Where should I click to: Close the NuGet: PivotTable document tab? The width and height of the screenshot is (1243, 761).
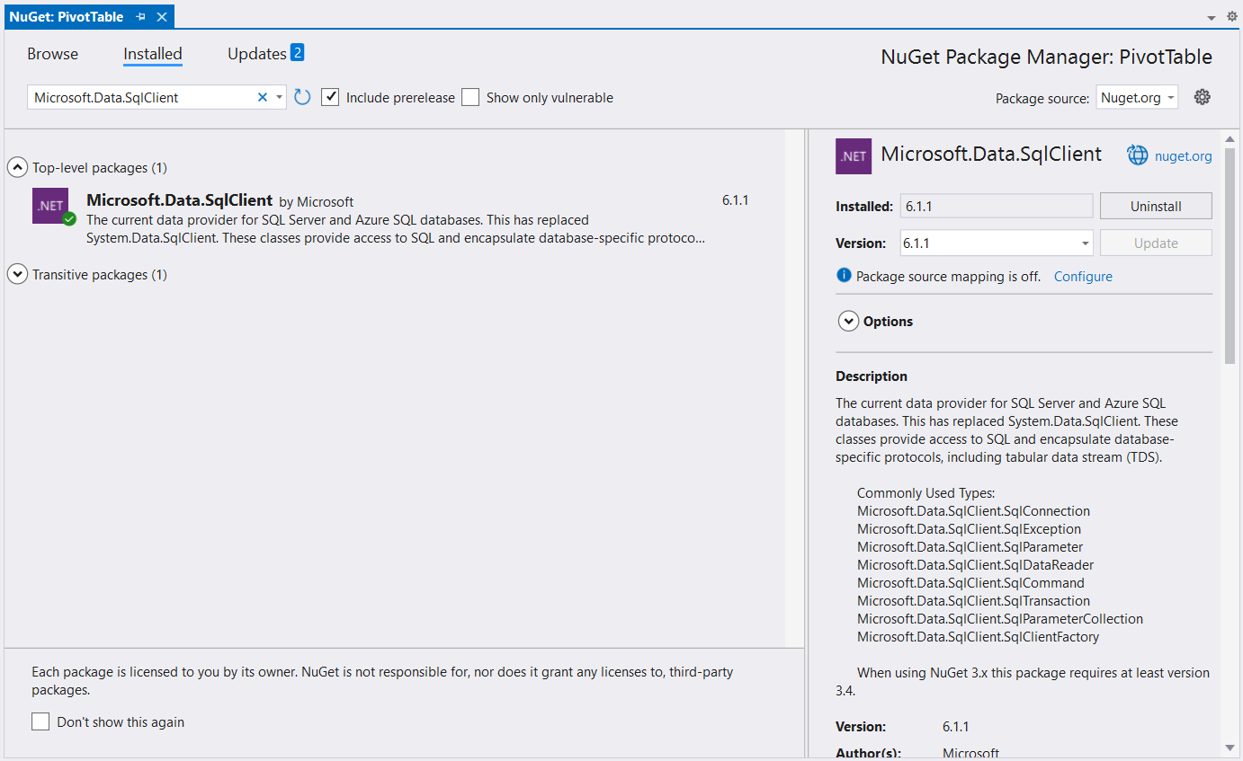162,17
